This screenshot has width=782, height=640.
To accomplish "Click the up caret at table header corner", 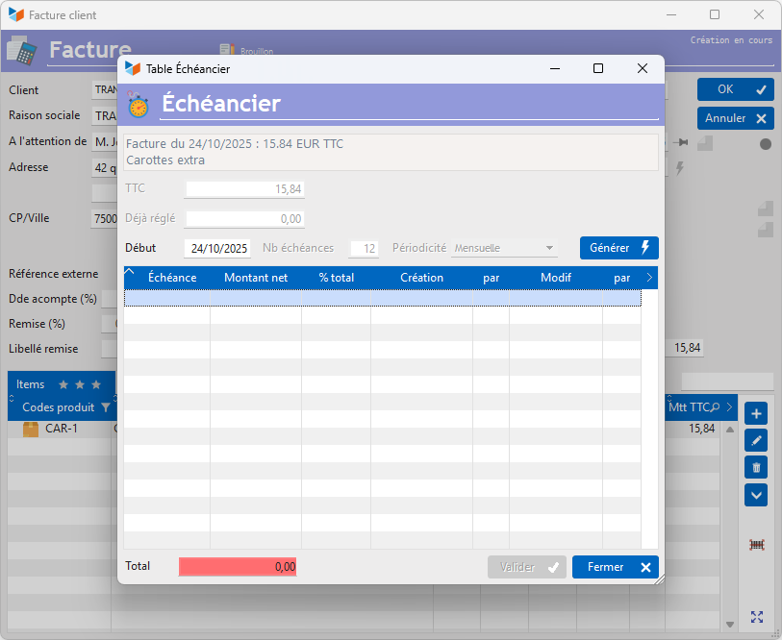I will point(131,273).
